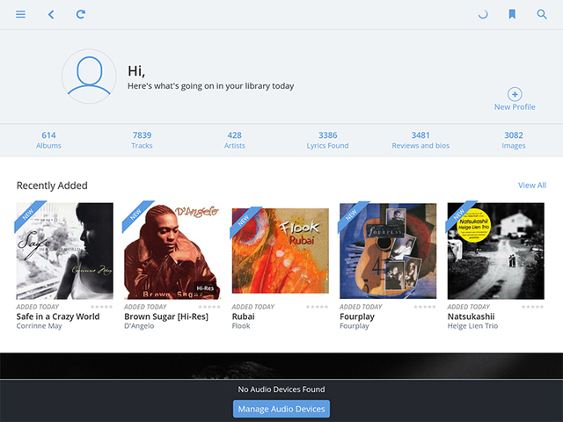This screenshot has width=563, height=422.
Task: Rate Brown Sugar with the stars
Action: 209,307
